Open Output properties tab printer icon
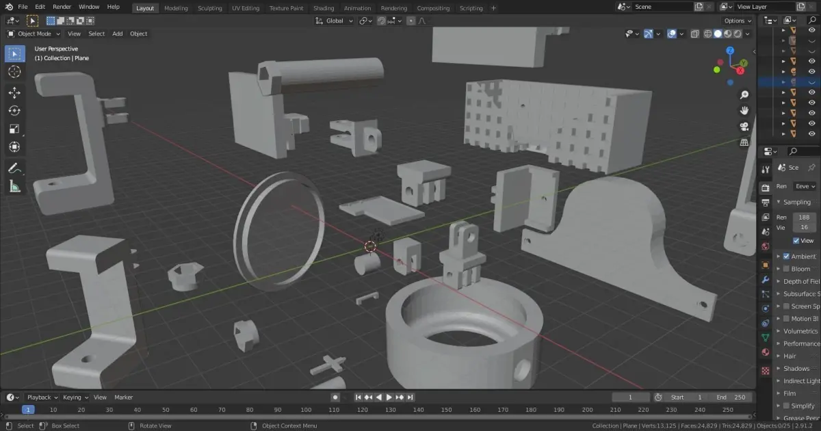The height and width of the screenshot is (431, 821). coord(766,203)
